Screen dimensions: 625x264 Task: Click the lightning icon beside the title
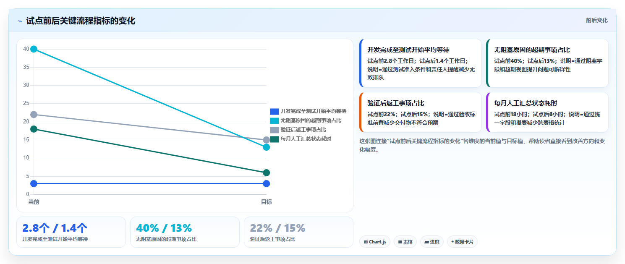click(x=20, y=21)
